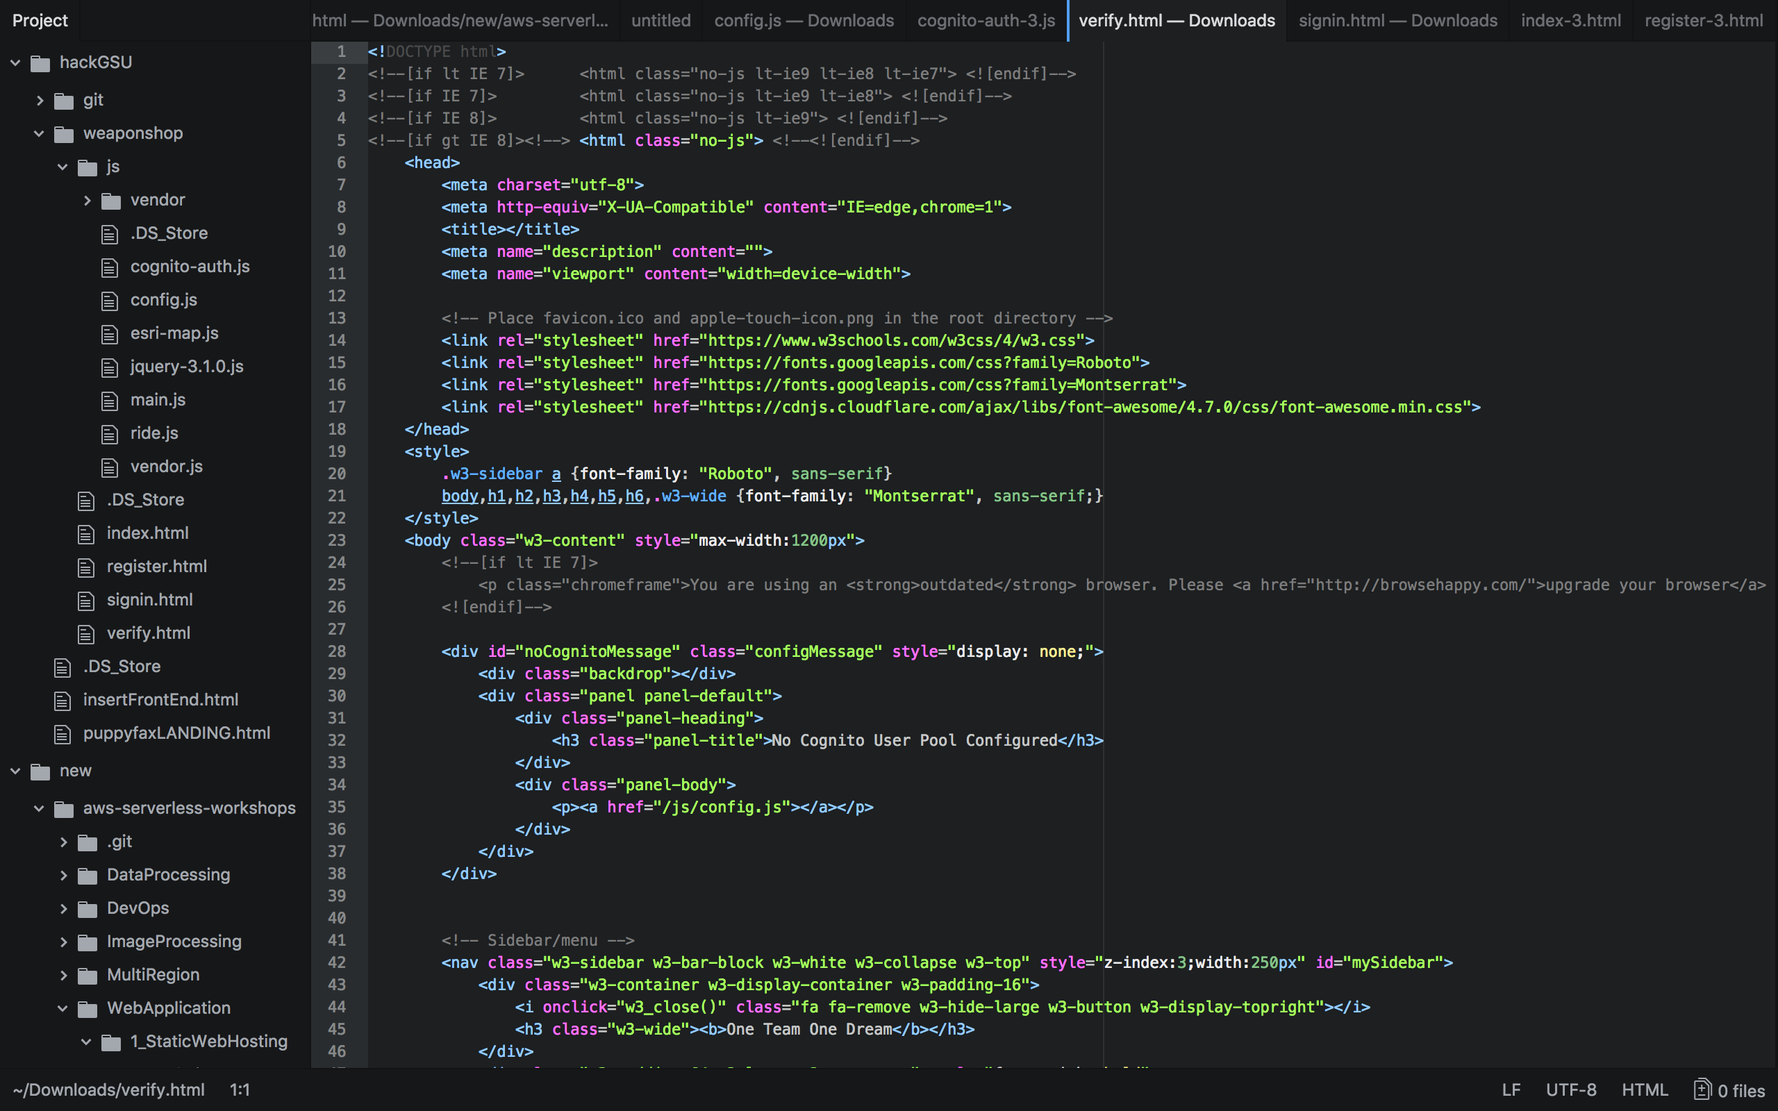Screen dimensions: 1778x1111
Task: Collapse the WebApplication folder
Action: click(63, 1009)
